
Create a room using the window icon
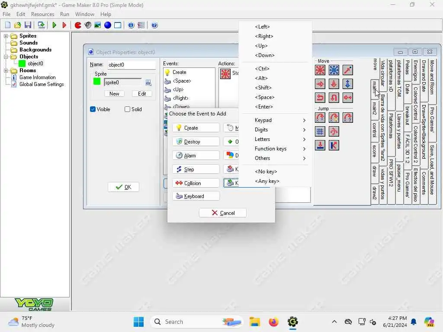(x=118, y=25)
